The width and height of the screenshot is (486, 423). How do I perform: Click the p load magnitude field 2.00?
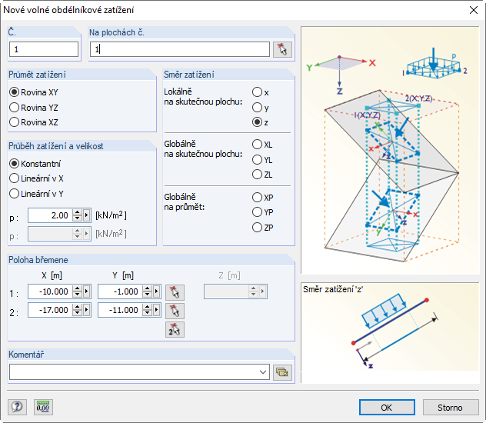click(x=50, y=215)
